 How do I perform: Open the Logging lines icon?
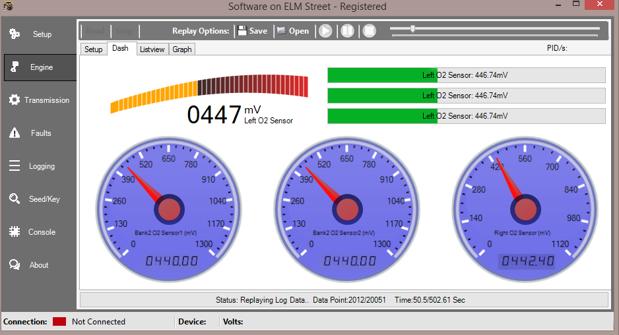pos(15,166)
